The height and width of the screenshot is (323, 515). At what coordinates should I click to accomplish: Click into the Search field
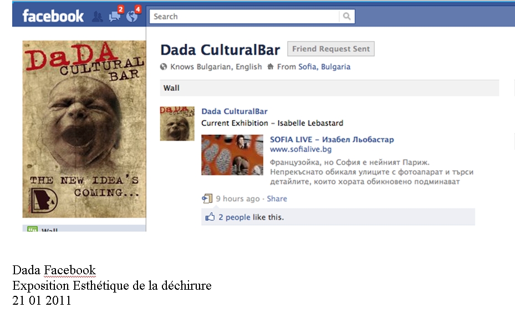[244, 17]
